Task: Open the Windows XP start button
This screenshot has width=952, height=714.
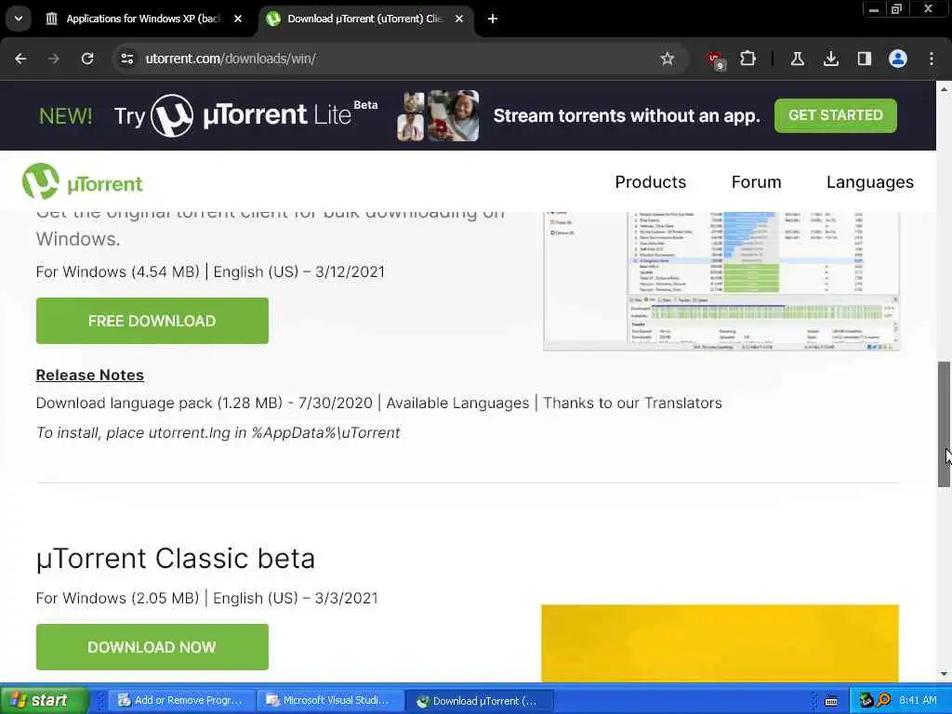Action: tap(45, 700)
